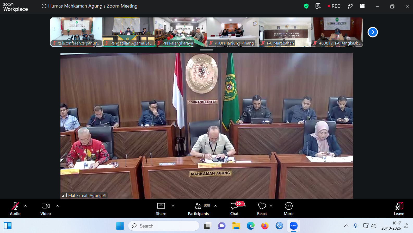Screen dimensions: 413x233
Task: Select the Pengadilan Agama La... video thumbnail
Action: (128, 32)
